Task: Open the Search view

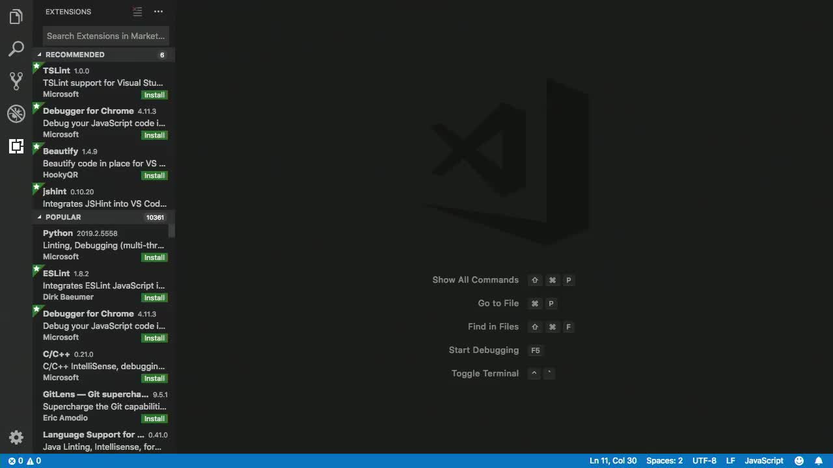Action: click(16, 49)
